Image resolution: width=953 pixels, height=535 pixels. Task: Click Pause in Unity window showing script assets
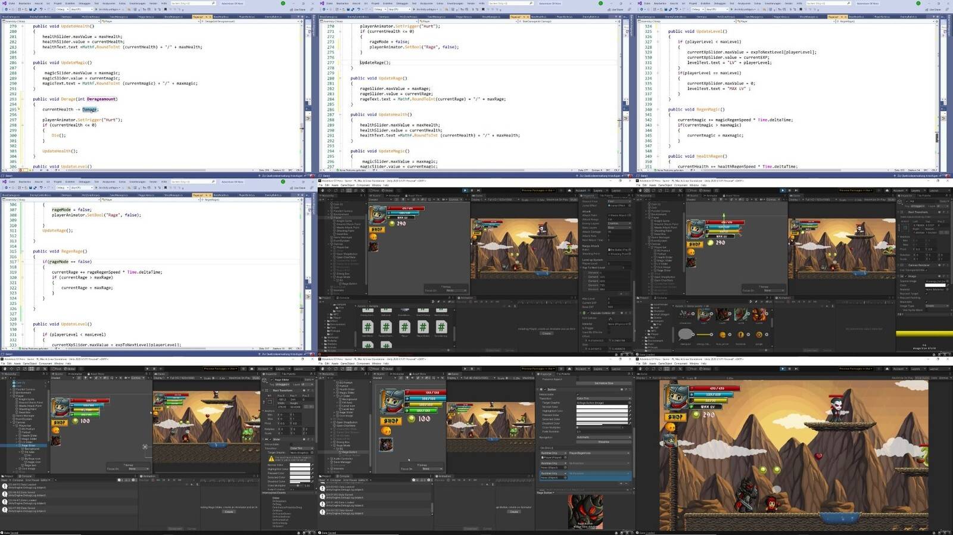tap(472, 190)
